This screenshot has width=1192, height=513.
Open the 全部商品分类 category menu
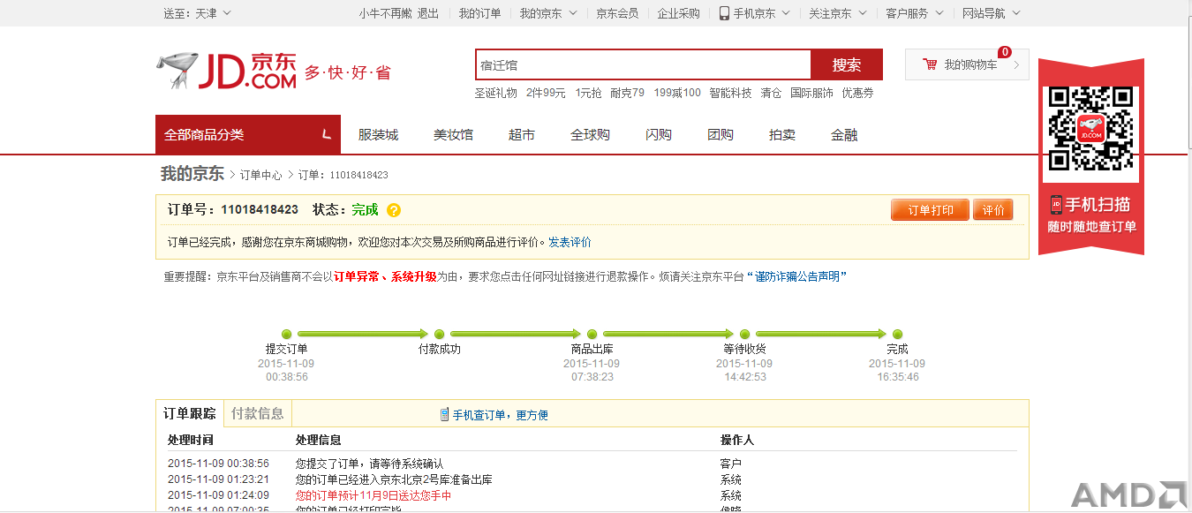[x=248, y=134]
